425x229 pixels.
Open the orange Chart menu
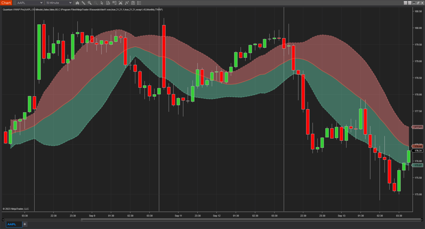(6, 3)
